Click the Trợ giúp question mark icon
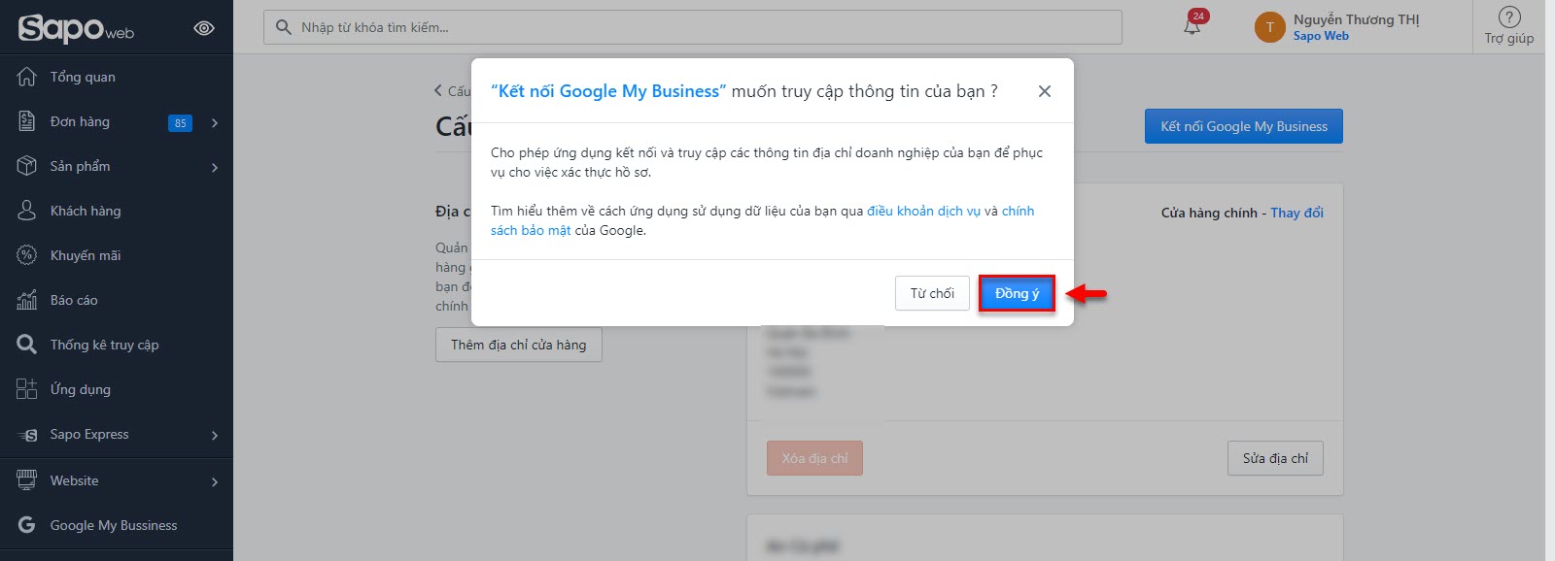This screenshot has height=561, width=1555. [x=1509, y=16]
